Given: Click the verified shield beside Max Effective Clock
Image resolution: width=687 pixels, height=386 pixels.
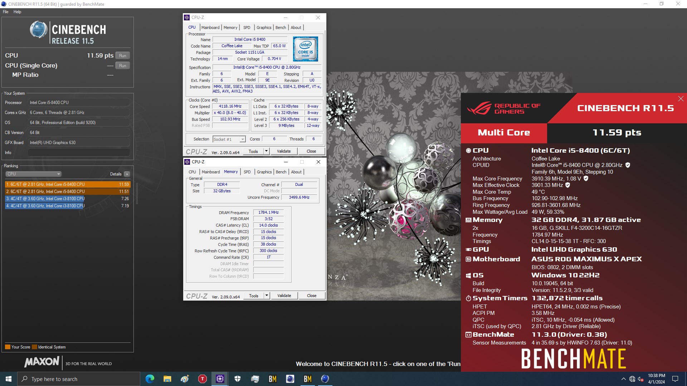Looking at the screenshot, I should click(x=567, y=185).
